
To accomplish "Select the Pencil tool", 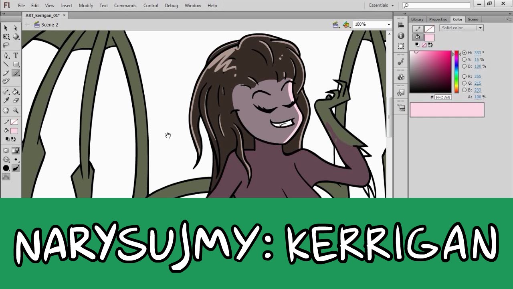I will [x=6, y=73].
